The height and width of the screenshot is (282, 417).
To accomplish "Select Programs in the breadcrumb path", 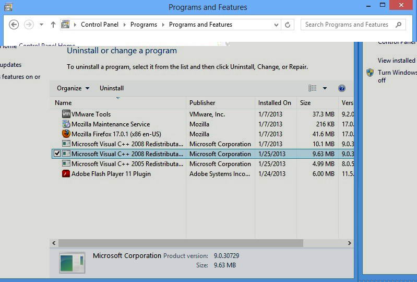I will (x=144, y=25).
